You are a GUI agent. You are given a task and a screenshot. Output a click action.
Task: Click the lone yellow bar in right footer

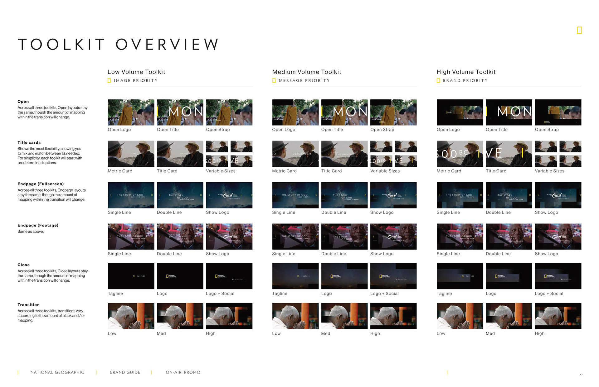447,372
